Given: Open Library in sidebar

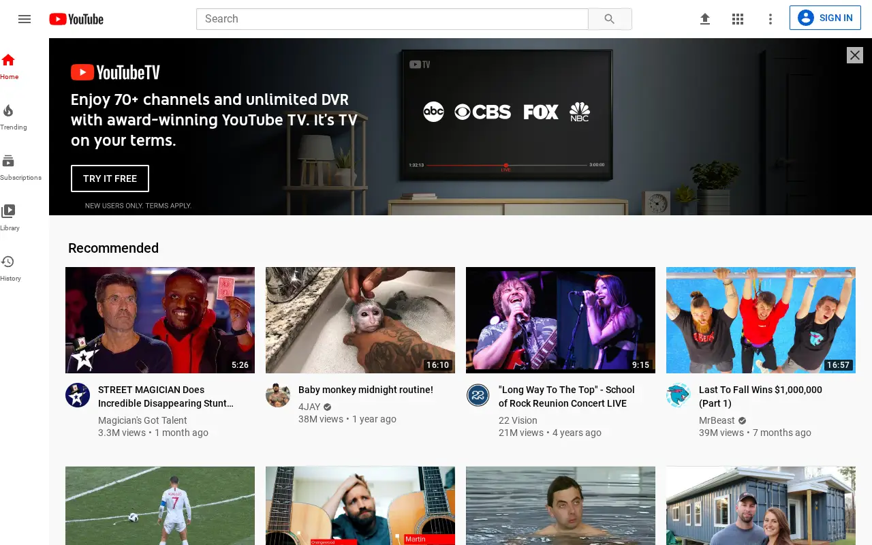Looking at the screenshot, I should 10,218.
